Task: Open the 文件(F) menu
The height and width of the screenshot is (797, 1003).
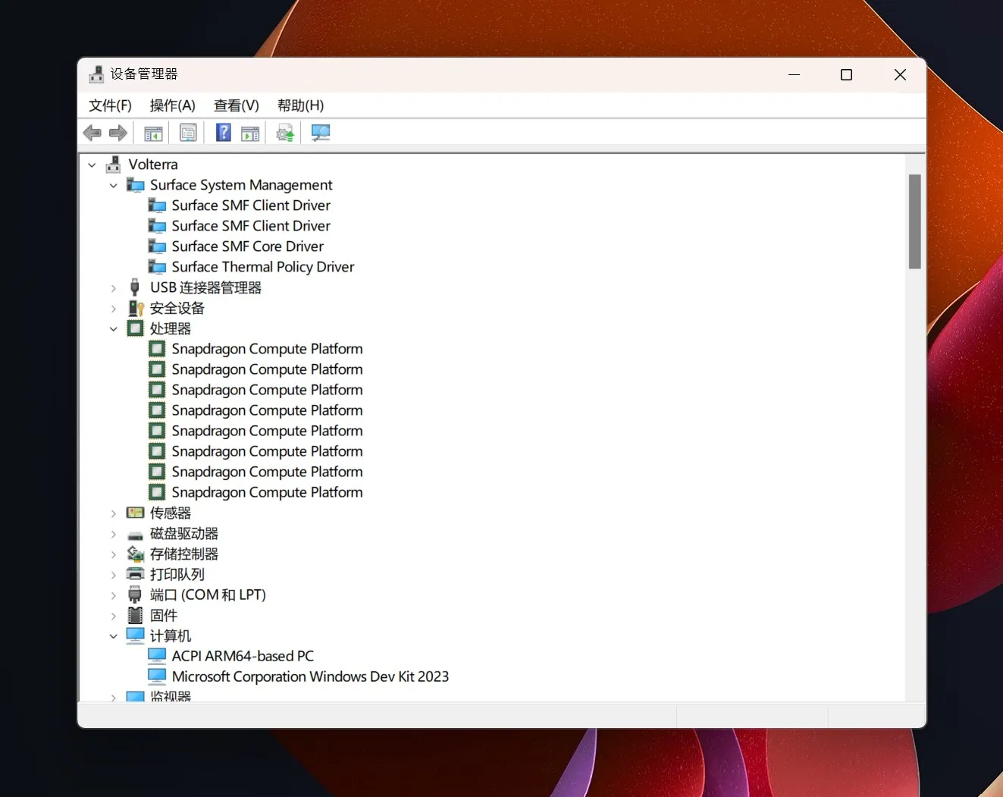Action: pos(110,105)
